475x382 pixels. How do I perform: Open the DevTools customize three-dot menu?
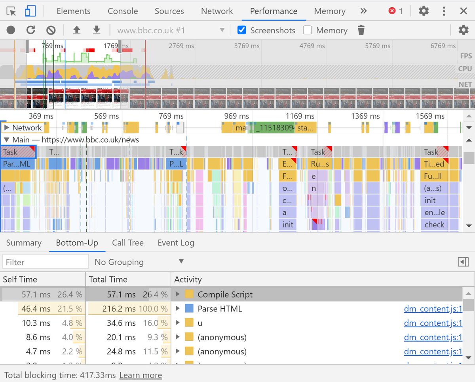(x=444, y=11)
